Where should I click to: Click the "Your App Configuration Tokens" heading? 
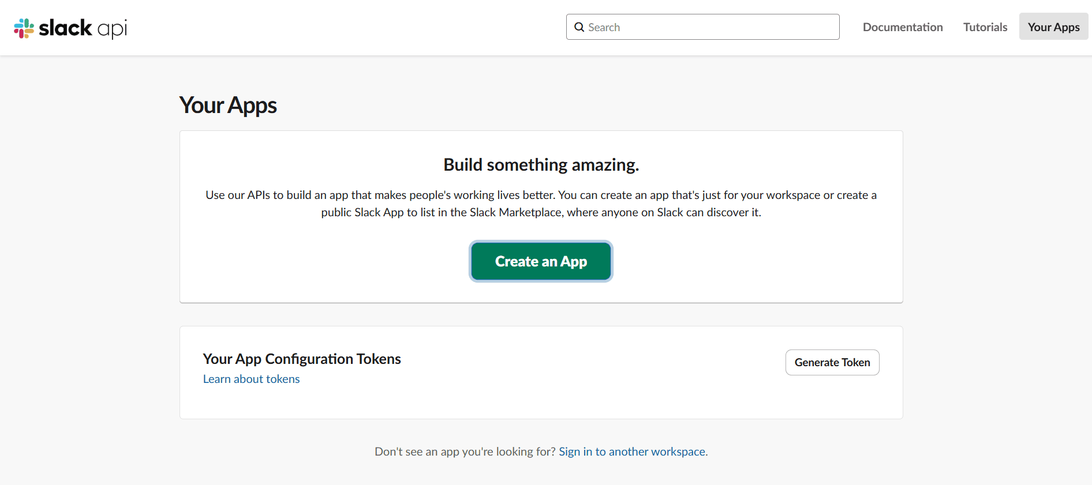(301, 359)
